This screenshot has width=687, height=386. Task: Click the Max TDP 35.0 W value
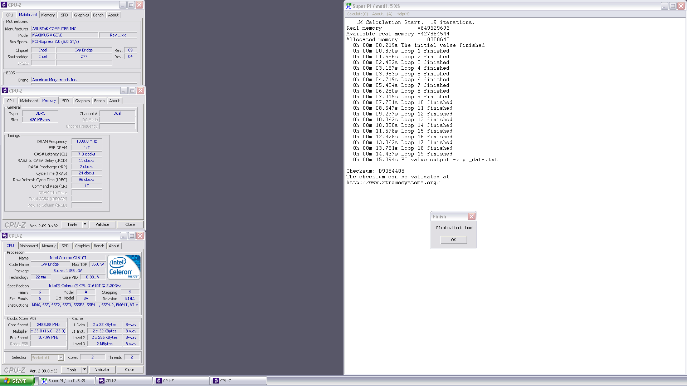pos(97,264)
